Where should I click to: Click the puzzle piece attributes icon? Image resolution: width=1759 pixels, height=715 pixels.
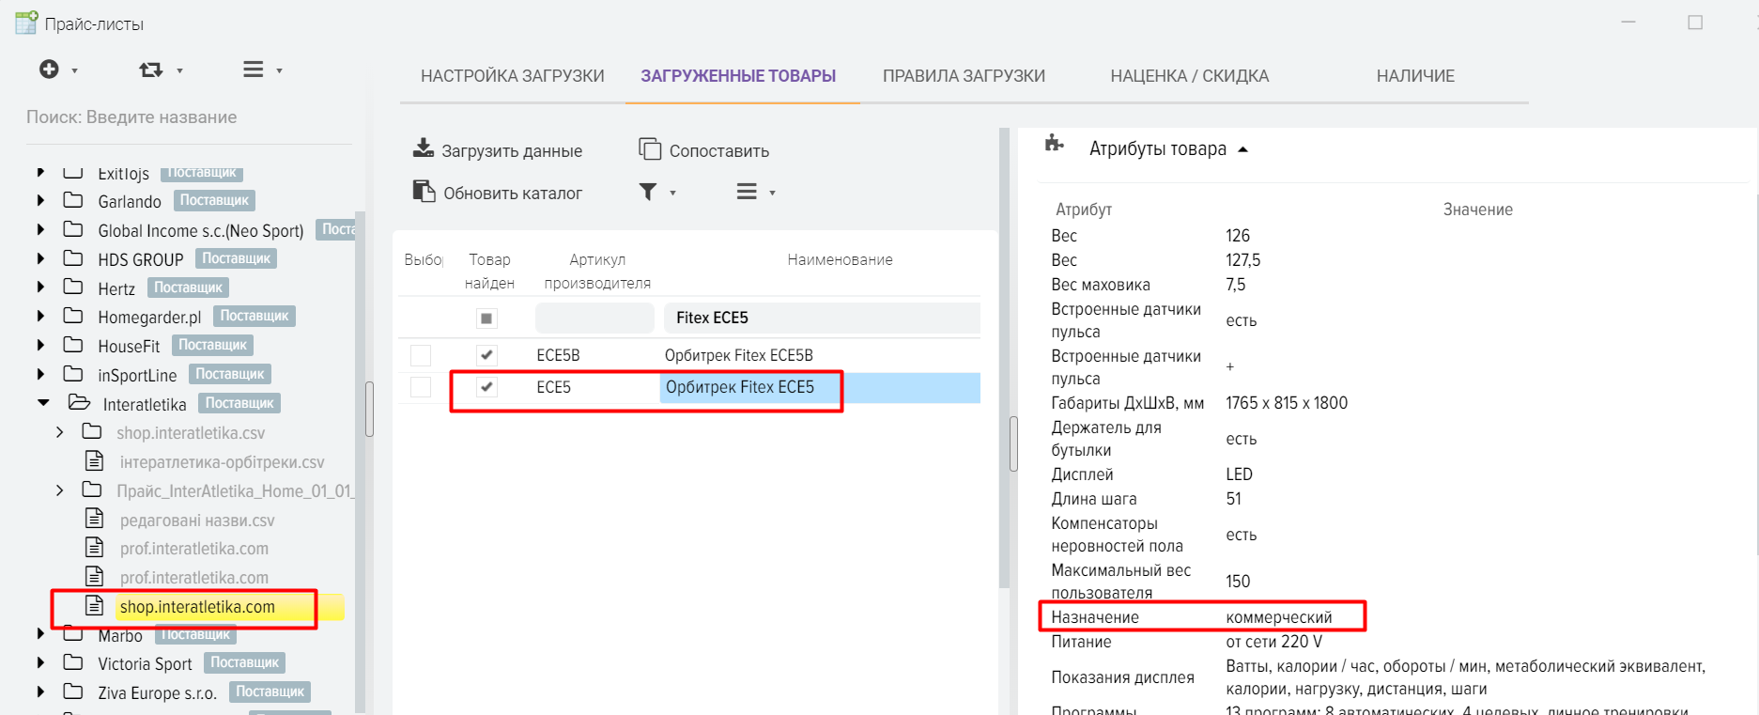pyautogui.click(x=1055, y=144)
